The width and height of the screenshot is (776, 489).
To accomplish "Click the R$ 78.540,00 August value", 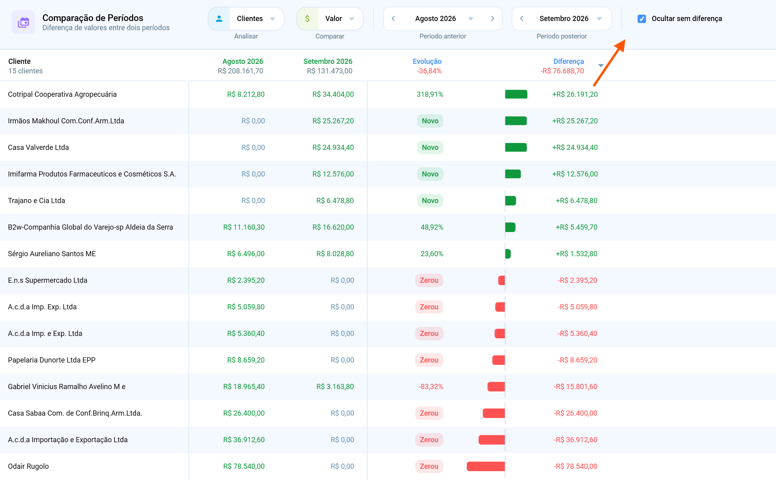I will click(244, 466).
